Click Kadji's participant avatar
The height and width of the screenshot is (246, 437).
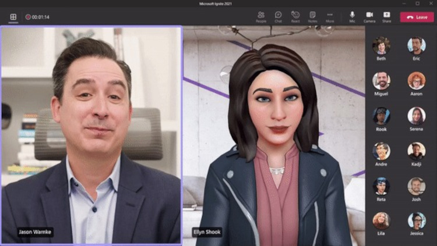pos(416,151)
